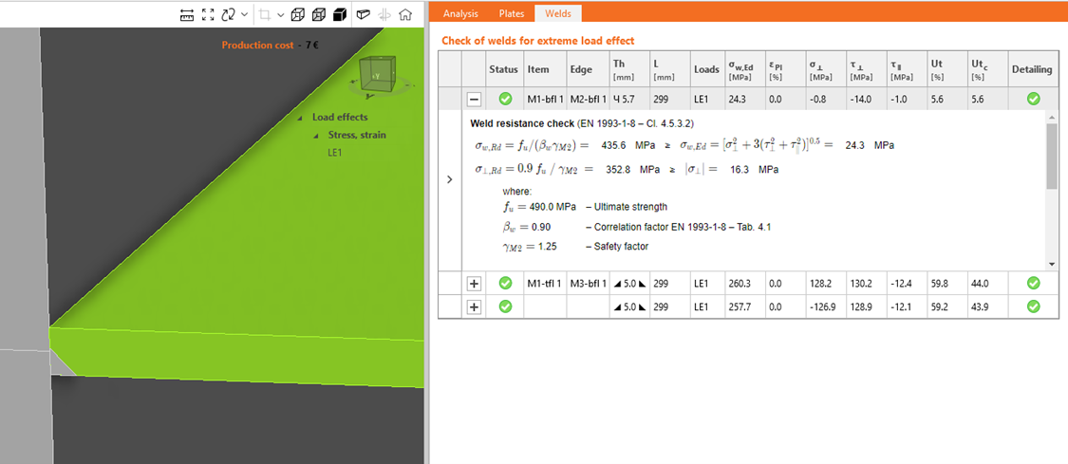Click the weld details vertical scrollbar
The width and height of the screenshot is (1068, 464).
point(1051,157)
